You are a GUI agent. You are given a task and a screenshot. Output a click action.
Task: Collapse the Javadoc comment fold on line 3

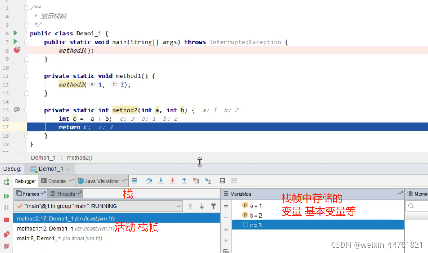tap(27, 8)
